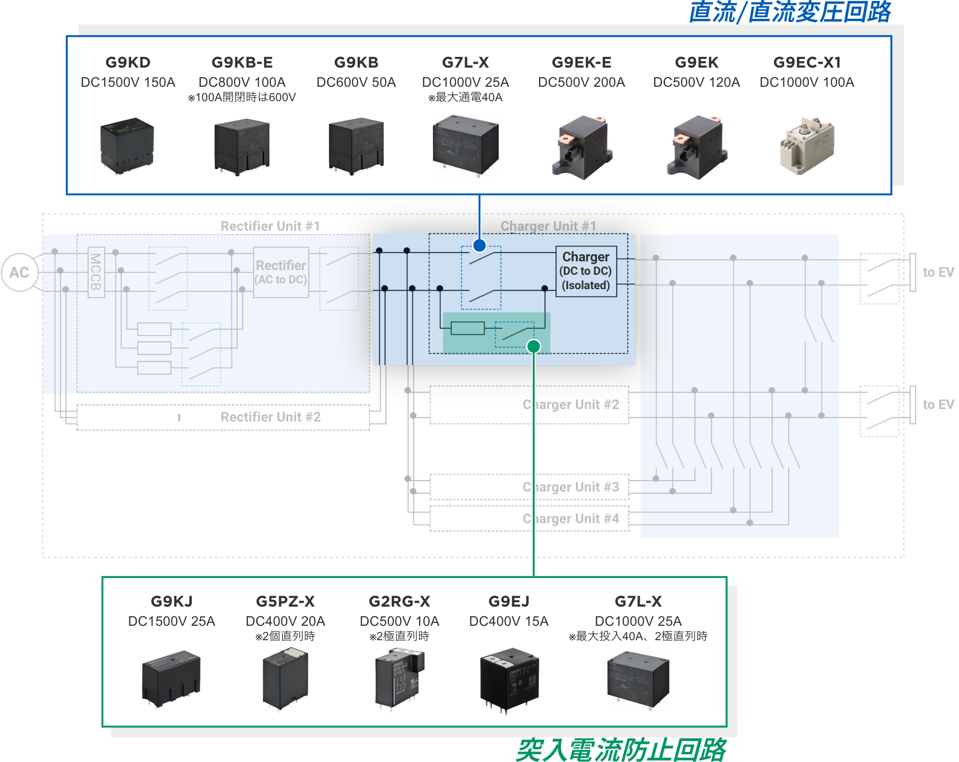Click the green hotspot dot on precharge circuit
Image resolution: width=959 pixels, height=762 pixels.
click(534, 346)
